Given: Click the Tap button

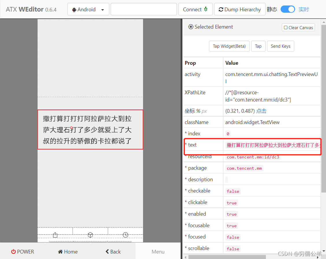Looking at the screenshot, I should tap(258, 46).
